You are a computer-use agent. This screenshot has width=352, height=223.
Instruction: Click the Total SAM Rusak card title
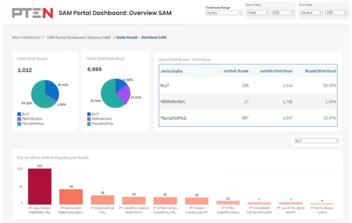click(x=32, y=59)
